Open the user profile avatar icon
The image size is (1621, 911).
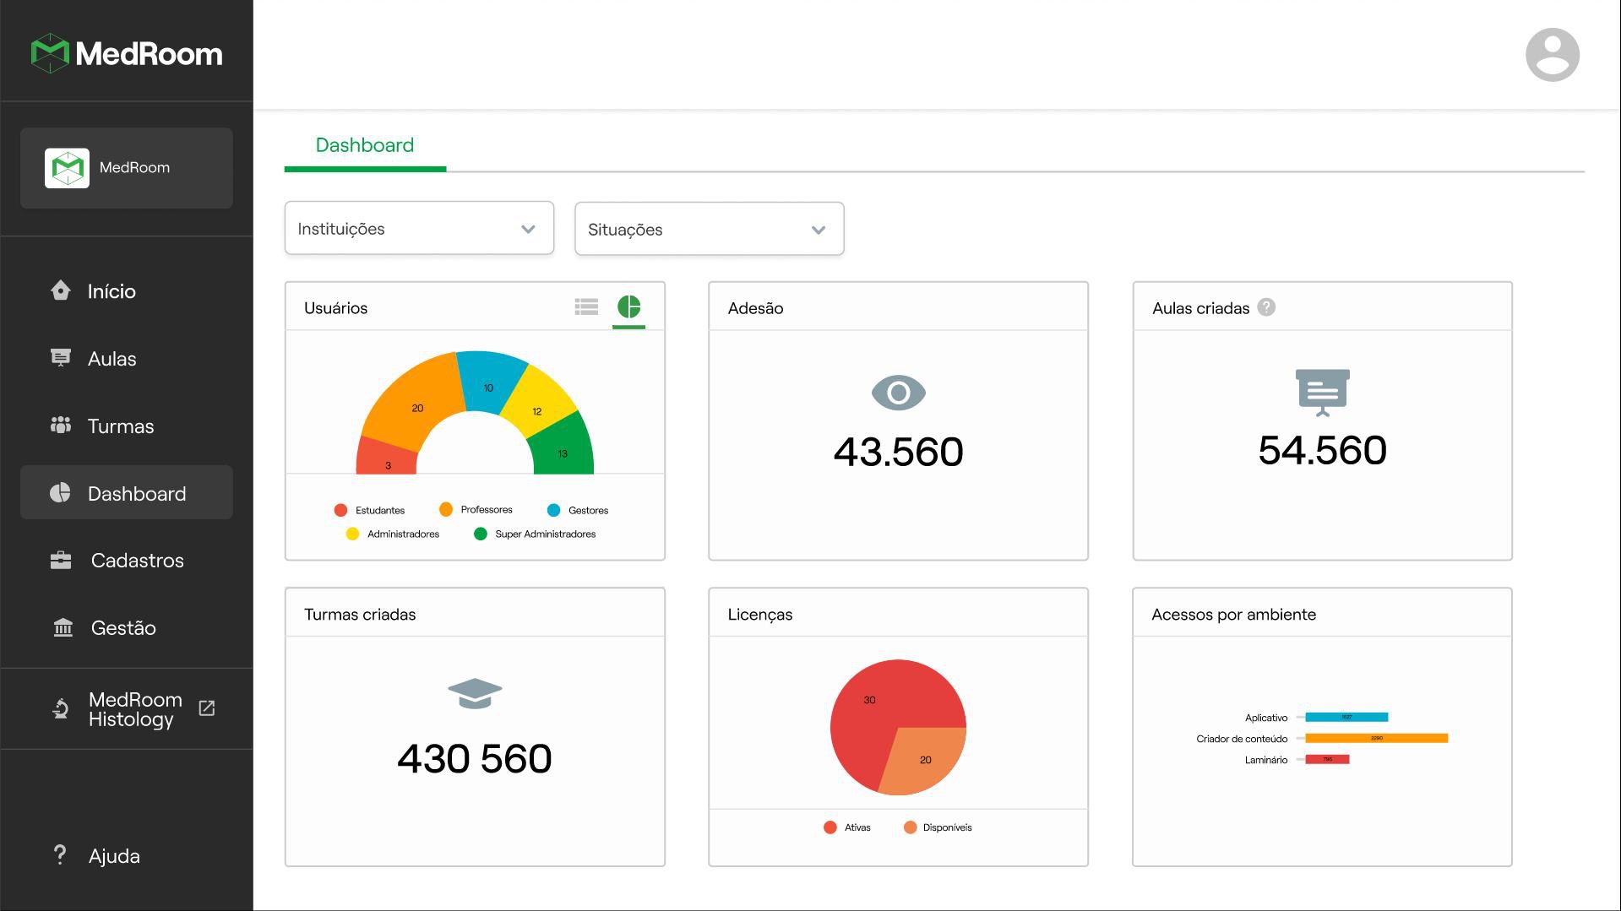[1552, 55]
